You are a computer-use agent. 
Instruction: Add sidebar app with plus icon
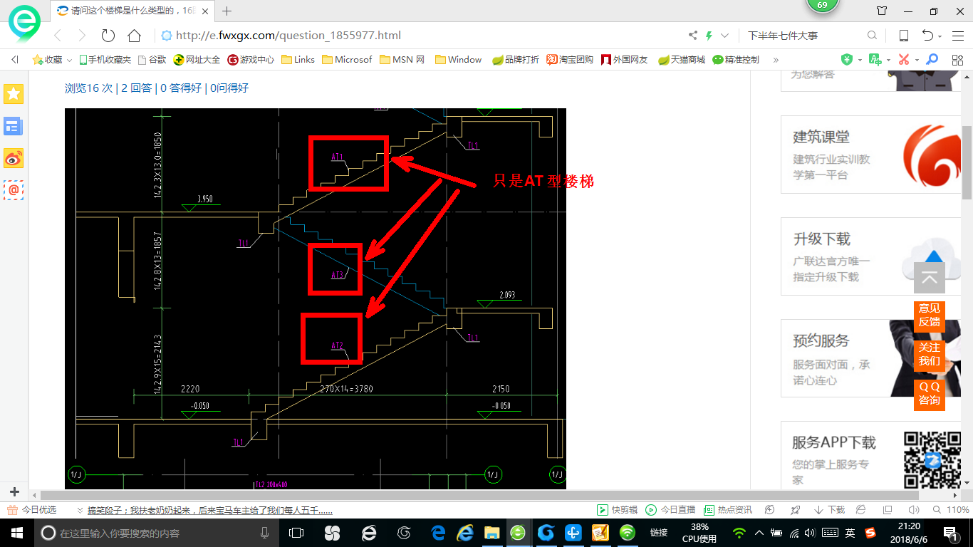pyautogui.click(x=14, y=491)
